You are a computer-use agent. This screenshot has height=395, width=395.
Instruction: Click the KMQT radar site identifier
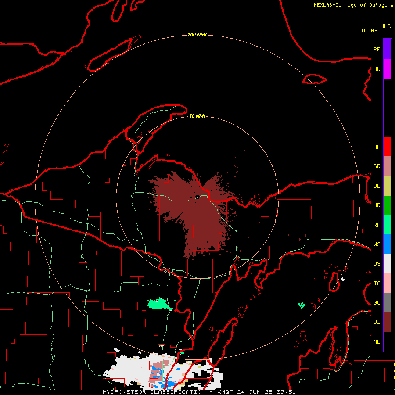(226, 392)
